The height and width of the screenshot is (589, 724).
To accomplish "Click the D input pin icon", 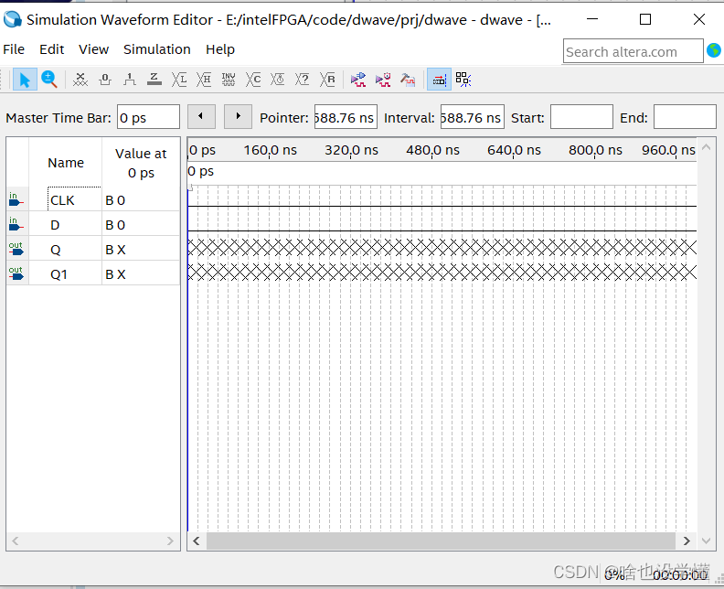I will (x=16, y=224).
